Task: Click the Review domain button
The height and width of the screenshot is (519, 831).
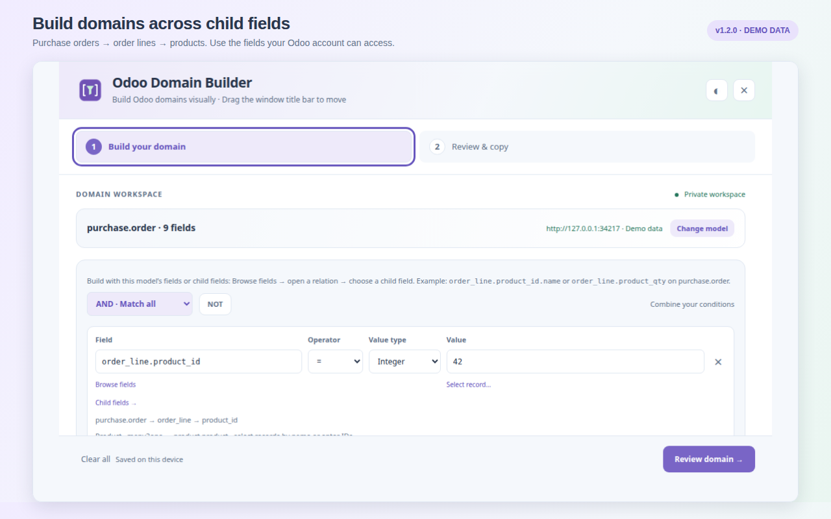Action: pos(709,459)
